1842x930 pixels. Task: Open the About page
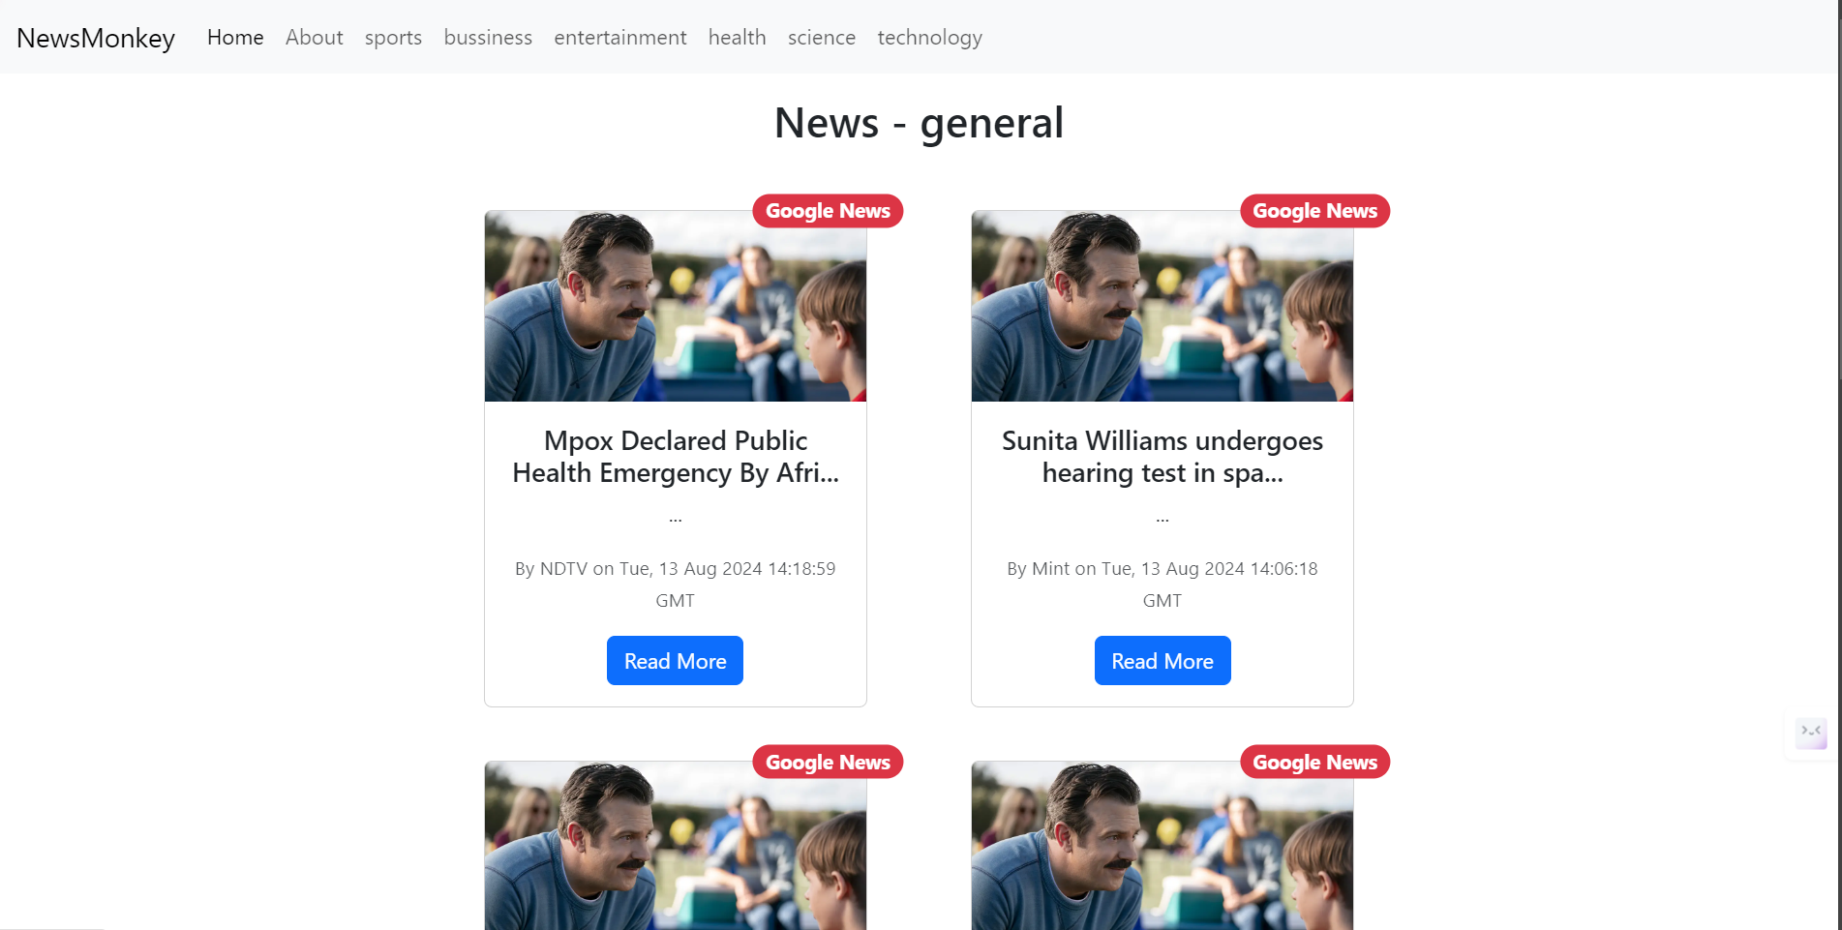coord(315,37)
